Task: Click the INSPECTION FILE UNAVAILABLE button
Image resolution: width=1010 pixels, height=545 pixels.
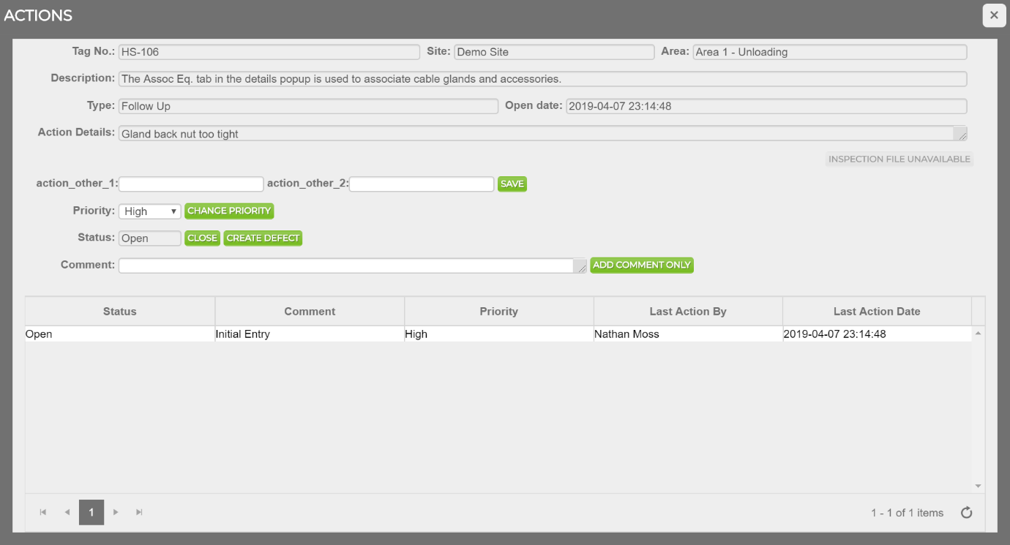Action: click(899, 159)
